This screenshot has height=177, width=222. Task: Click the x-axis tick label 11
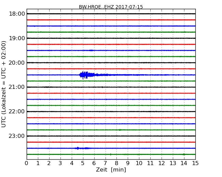(x=150, y=163)
